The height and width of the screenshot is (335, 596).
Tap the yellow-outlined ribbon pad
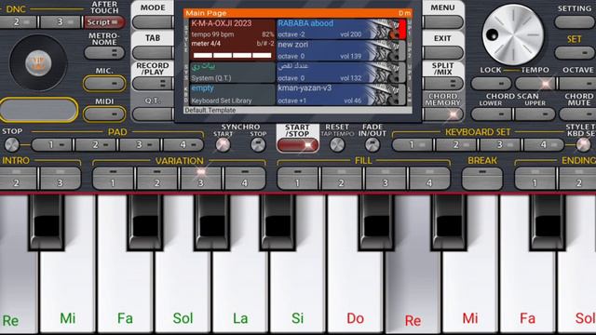coord(39,110)
